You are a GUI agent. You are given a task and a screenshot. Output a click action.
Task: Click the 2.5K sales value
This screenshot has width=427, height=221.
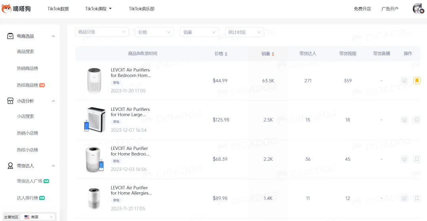point(268,120)
